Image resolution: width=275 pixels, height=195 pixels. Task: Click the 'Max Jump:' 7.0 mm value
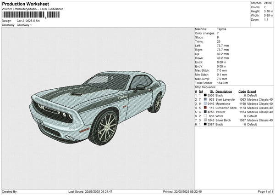222,79
